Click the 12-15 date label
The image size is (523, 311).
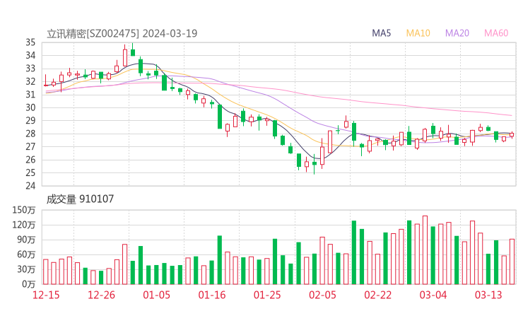pyautogui.click(x=46, y=295)
